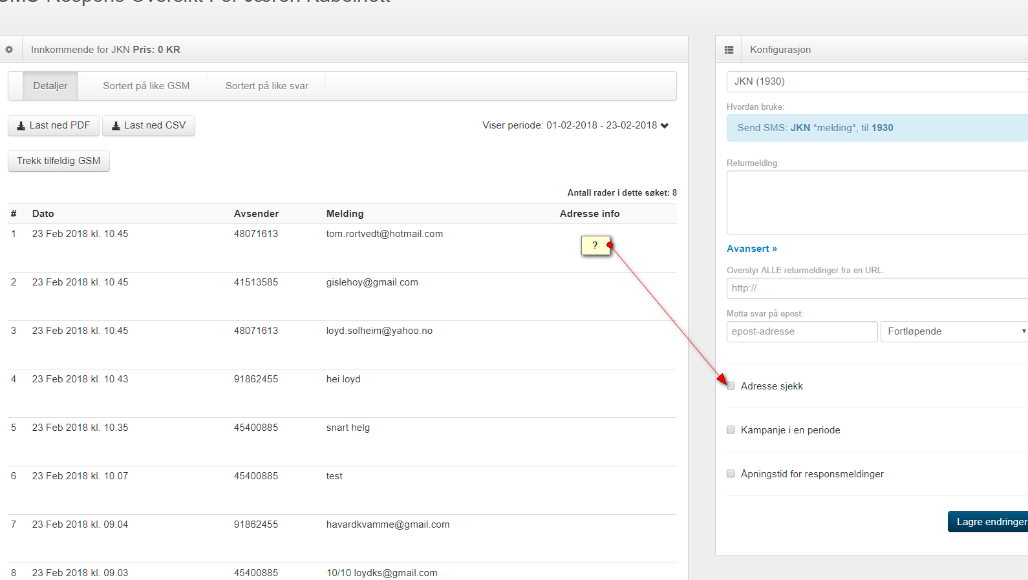
Task: Click the yellow question mark note
Action: (595, 245)
